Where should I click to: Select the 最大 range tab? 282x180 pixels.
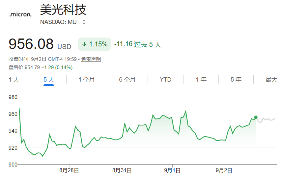[271, 80]
